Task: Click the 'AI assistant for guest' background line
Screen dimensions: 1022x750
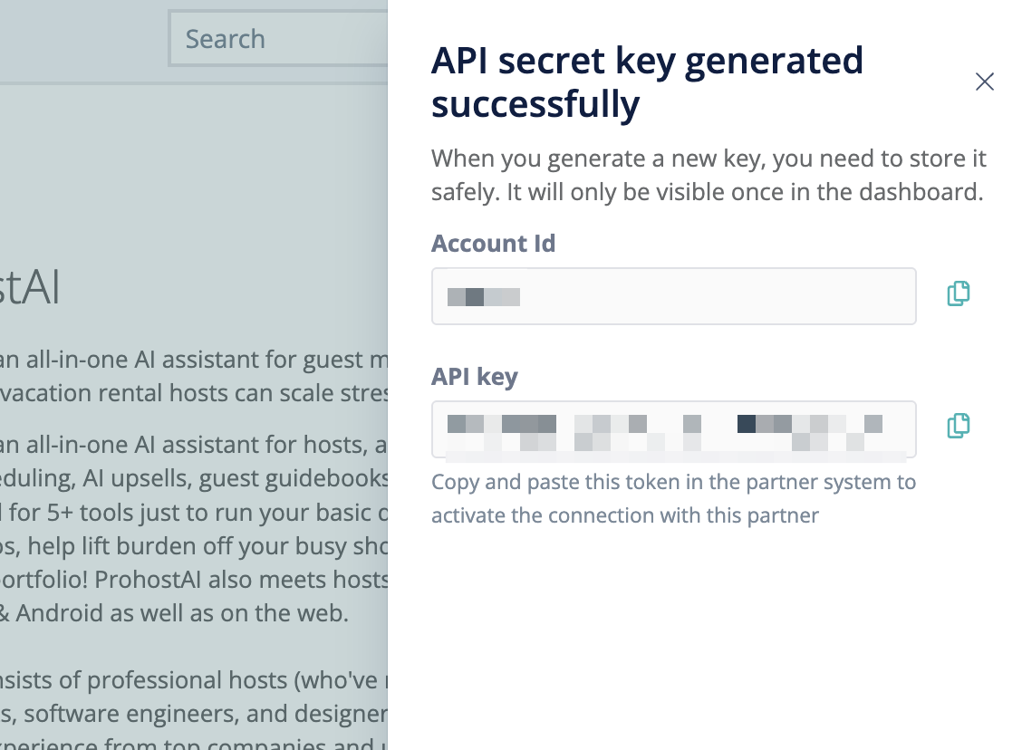Action: (x=194, y=360)
